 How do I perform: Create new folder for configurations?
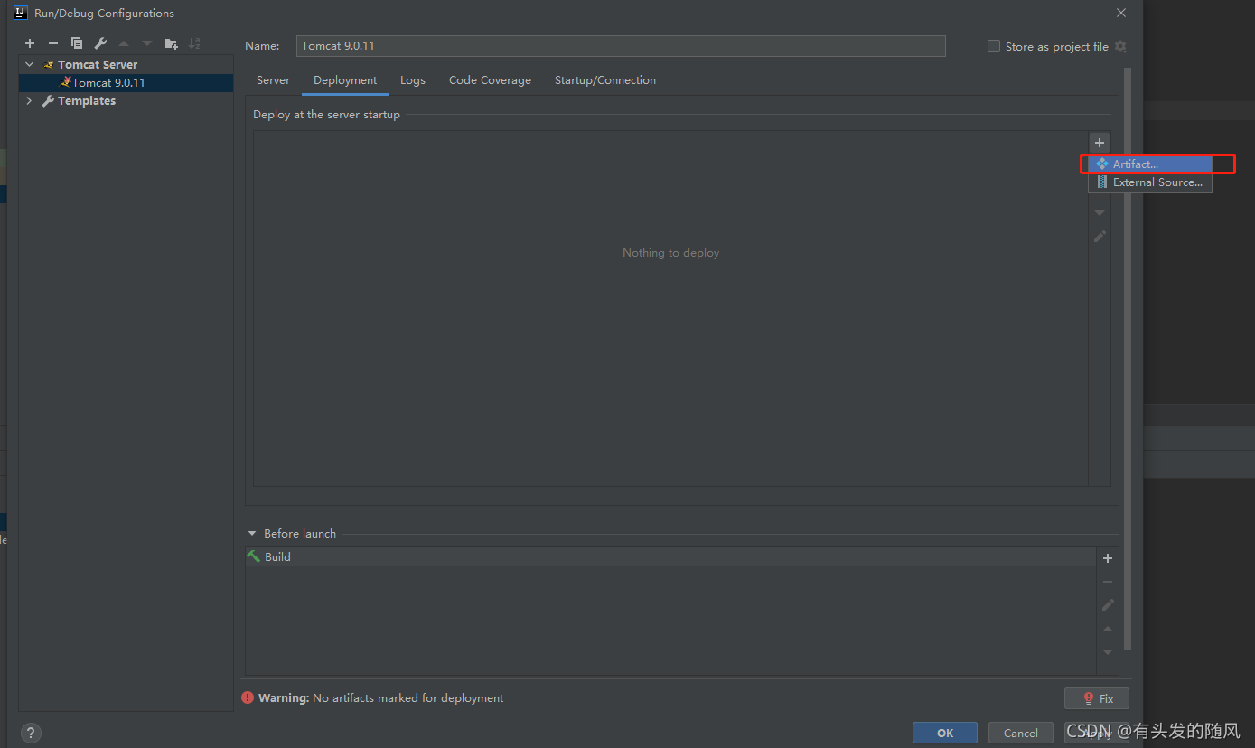tap(172, 43)
